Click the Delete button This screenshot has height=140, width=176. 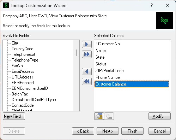14,131
